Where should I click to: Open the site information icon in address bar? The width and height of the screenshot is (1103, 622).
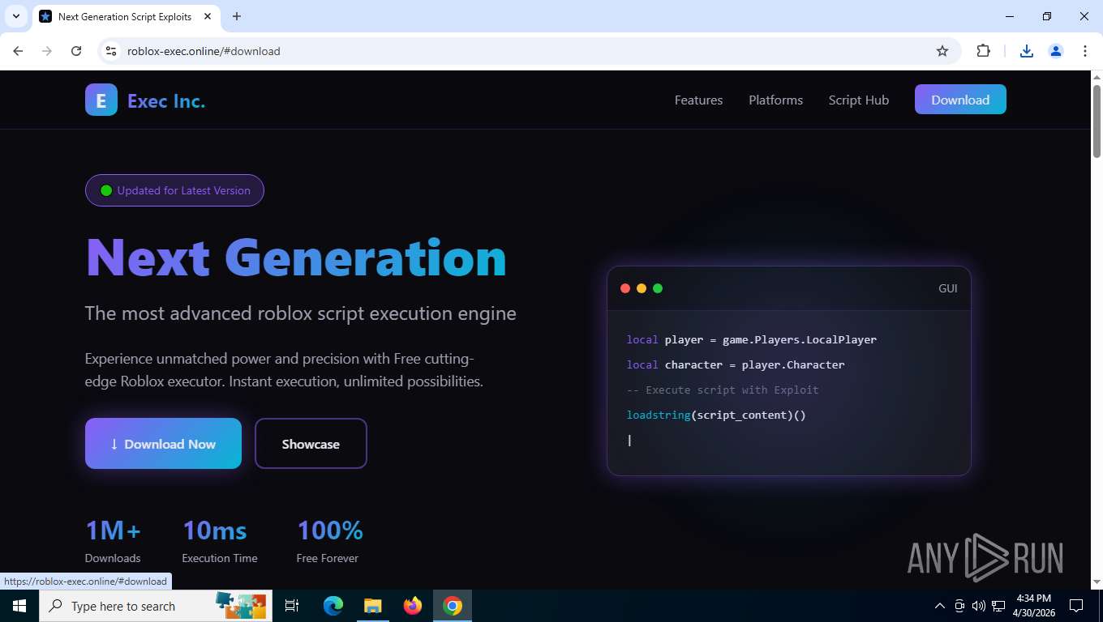click(111, 51)
